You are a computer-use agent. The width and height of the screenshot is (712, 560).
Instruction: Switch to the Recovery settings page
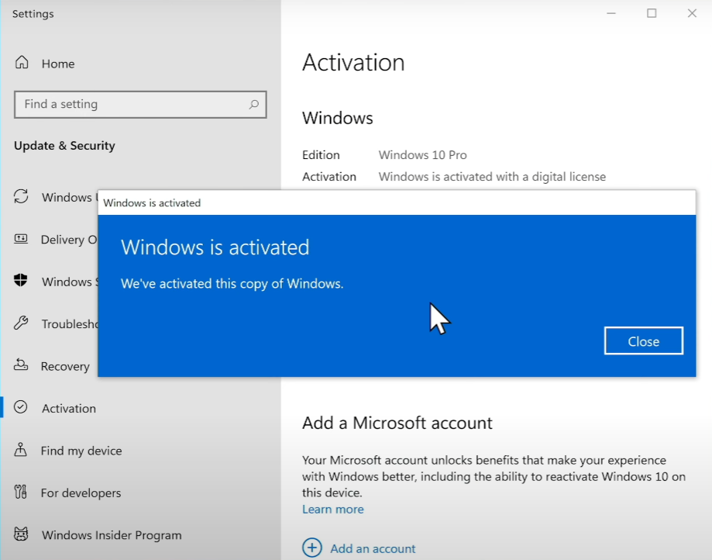coord(65,365)
